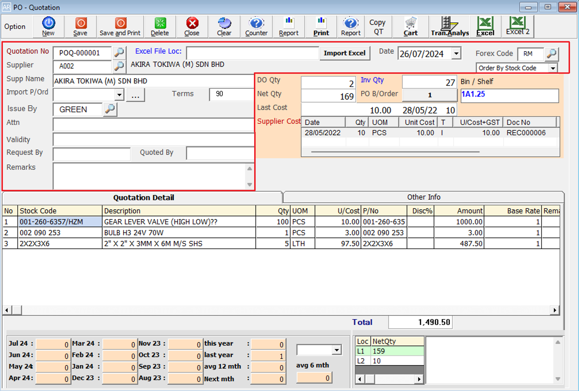Click the U/Cost column header

[x=338, y=211]
